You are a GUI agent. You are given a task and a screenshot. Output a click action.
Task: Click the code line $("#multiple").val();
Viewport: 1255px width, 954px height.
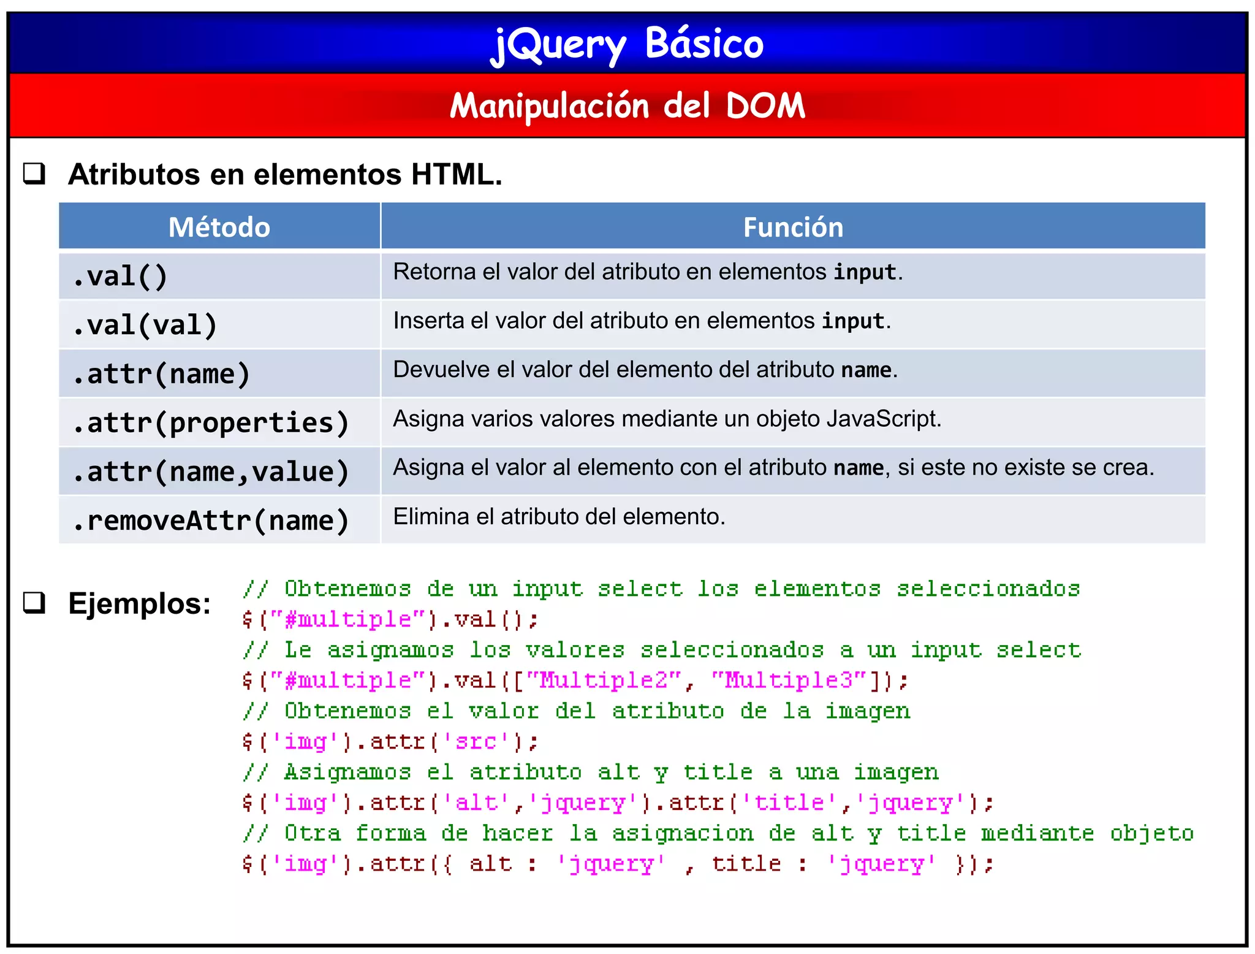click(x=390, y=619)
